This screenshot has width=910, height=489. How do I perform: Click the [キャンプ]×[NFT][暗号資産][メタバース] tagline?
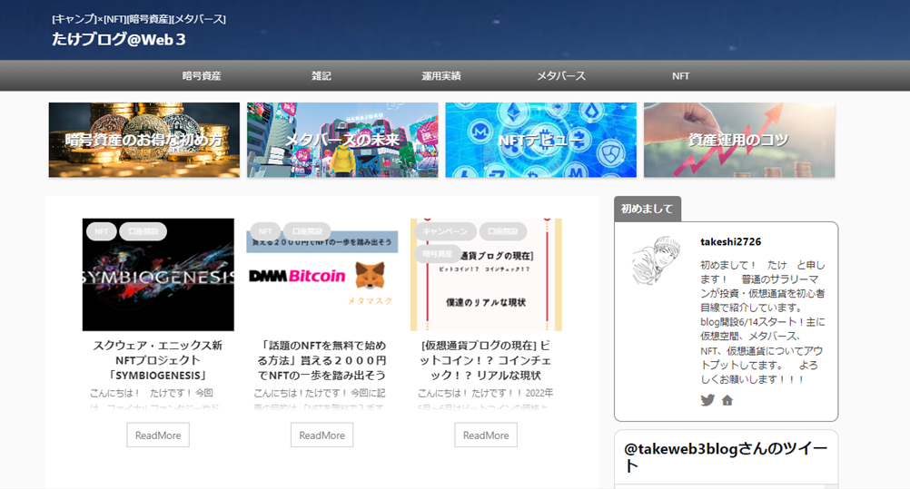139,19
